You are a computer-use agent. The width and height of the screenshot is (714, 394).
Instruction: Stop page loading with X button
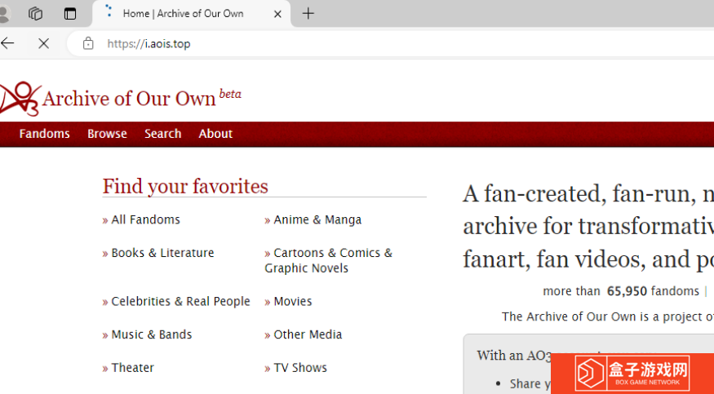tap(44, 44)
